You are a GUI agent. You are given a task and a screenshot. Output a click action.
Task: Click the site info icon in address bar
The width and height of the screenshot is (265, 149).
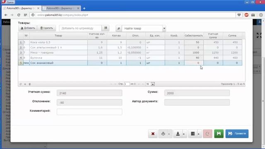tap(33, 15)
